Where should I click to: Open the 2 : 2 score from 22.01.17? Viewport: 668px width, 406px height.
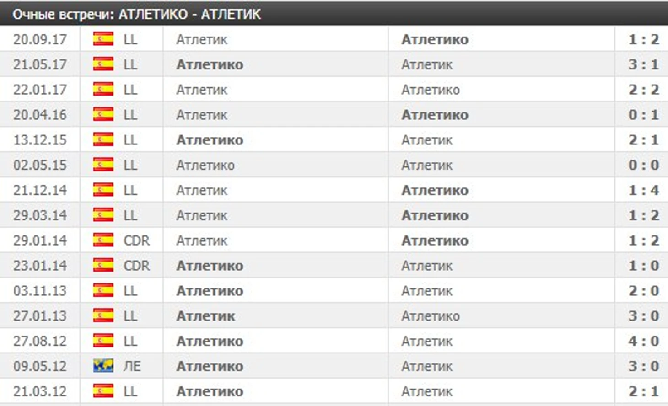pos(643,90)
